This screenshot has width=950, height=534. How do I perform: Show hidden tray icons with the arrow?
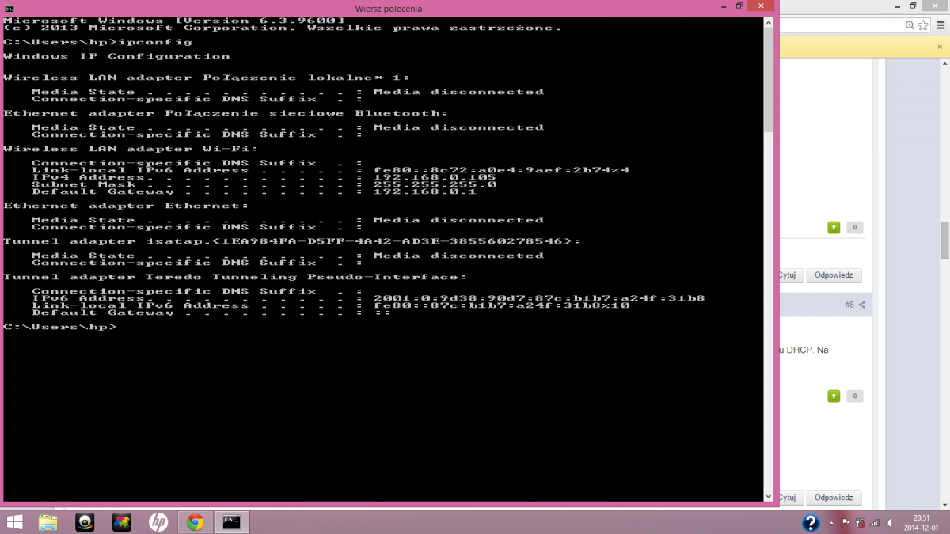click(x=832, y=523)
